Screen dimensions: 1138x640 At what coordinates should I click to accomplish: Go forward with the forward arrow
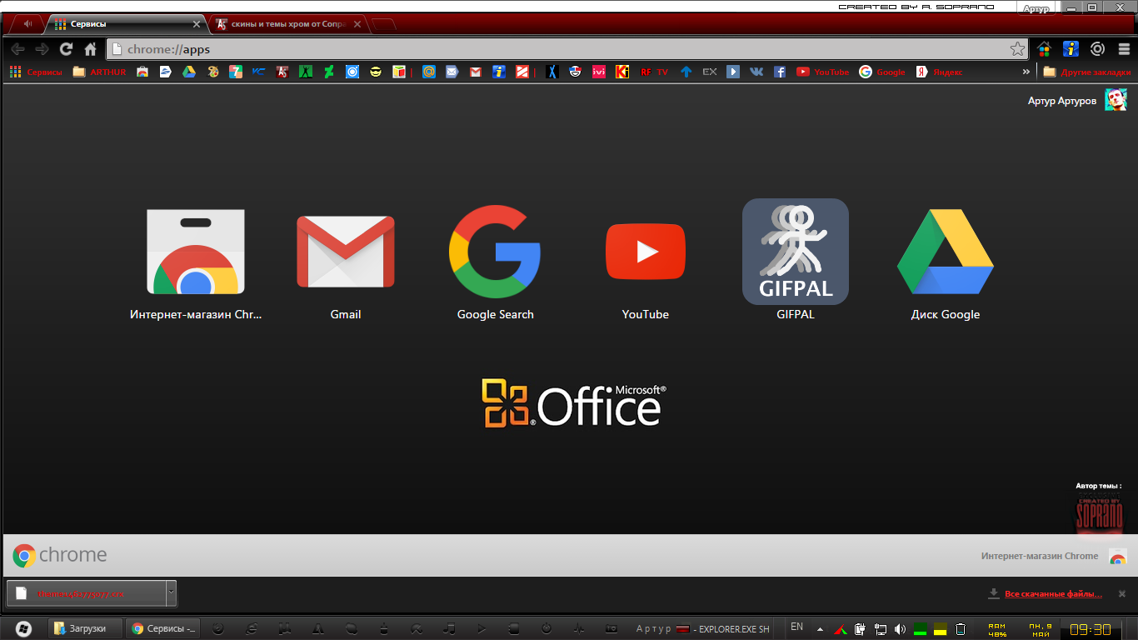42,49
